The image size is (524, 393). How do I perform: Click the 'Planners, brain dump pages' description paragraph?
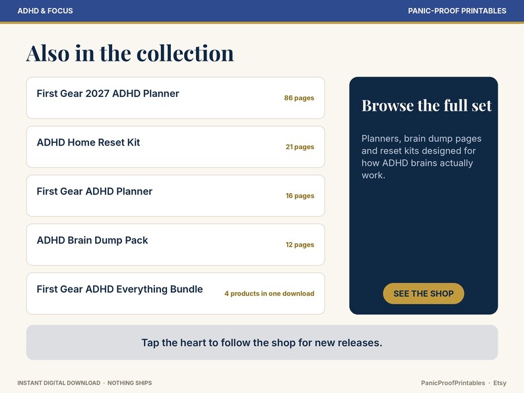click(422, 157)
